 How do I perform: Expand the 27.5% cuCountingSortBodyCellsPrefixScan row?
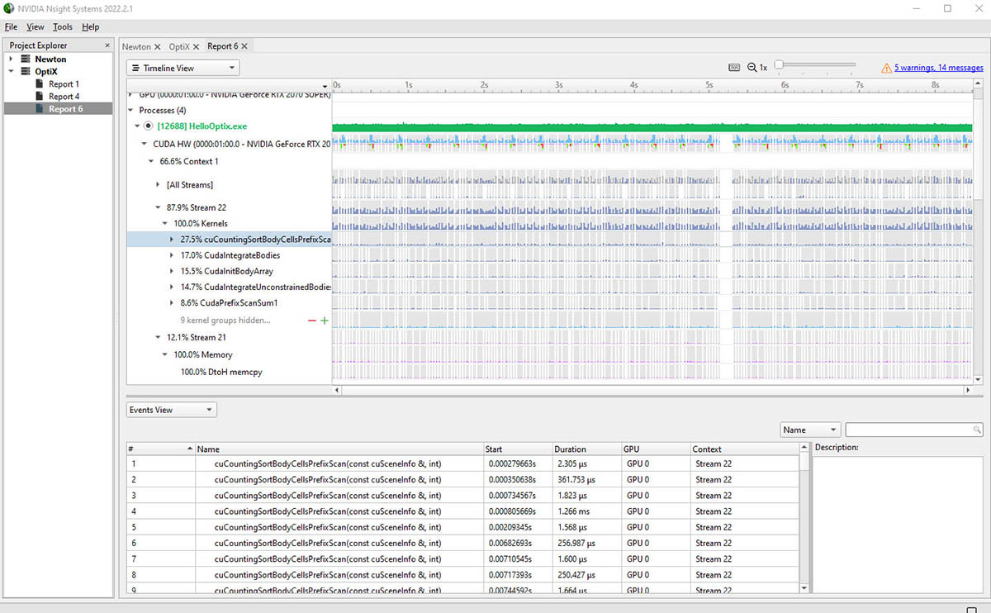coord(172,240)
